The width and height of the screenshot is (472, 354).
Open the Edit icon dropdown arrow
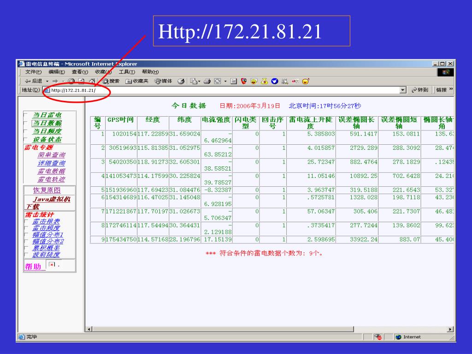[225, 81]
